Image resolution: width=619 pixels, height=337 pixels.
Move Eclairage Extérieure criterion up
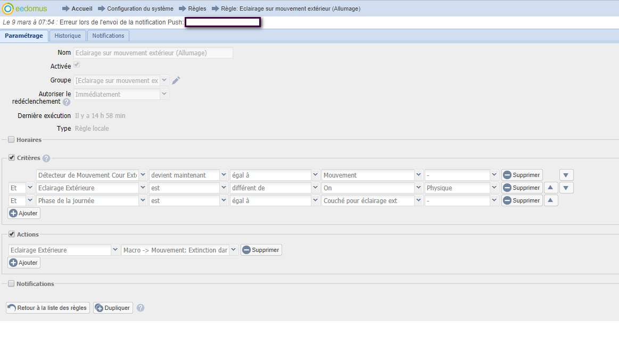click(551, 188)
